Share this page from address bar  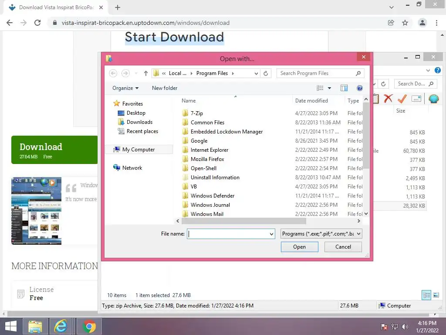click(x=391, y=23)
